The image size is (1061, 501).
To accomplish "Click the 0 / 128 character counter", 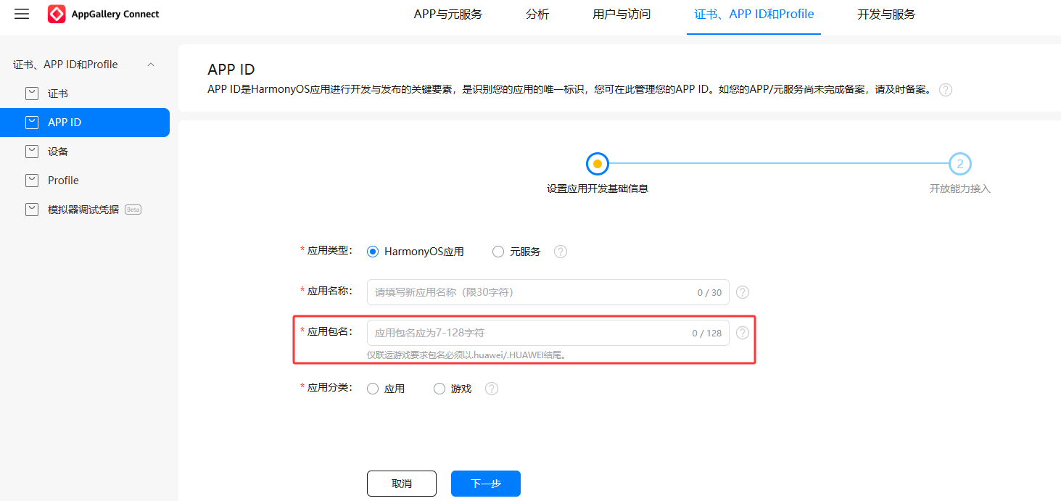I will tap(707, 334).
